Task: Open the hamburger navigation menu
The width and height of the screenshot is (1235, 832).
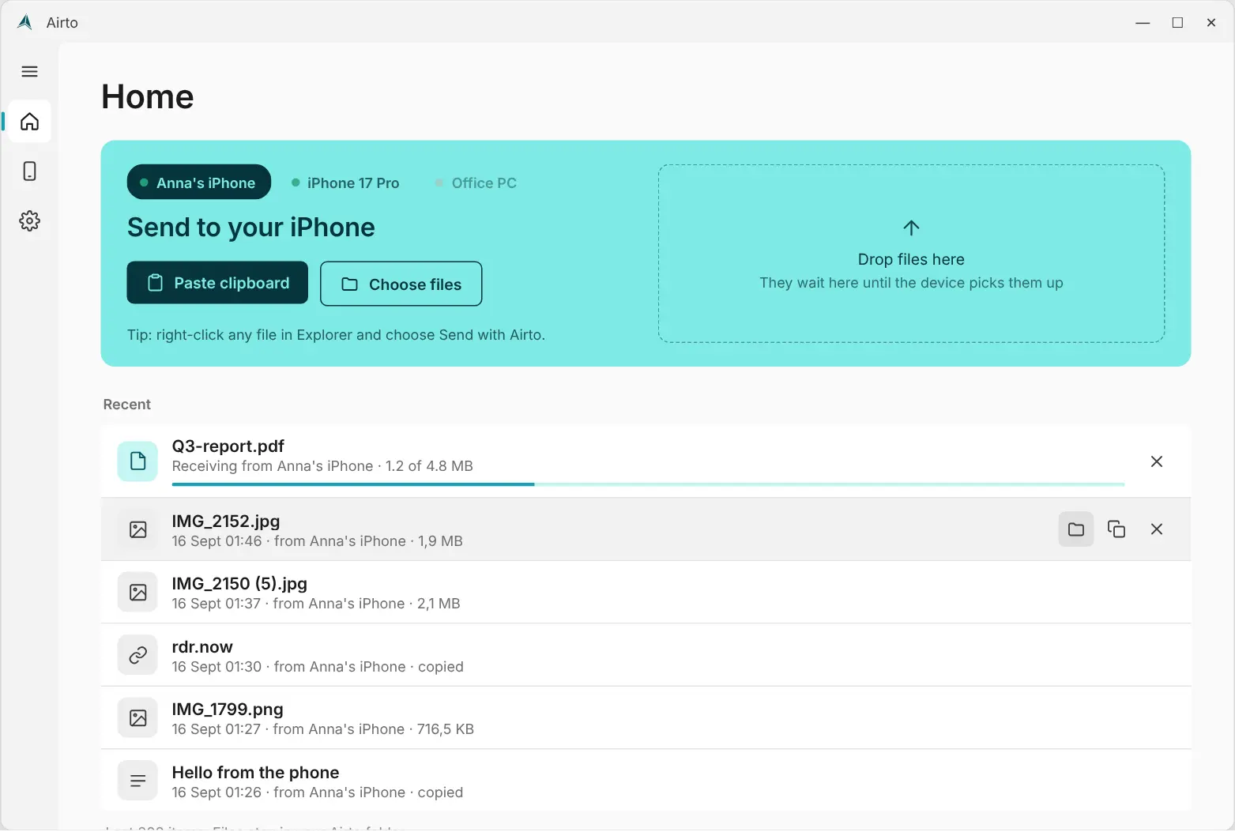Action: pos(29,72)
